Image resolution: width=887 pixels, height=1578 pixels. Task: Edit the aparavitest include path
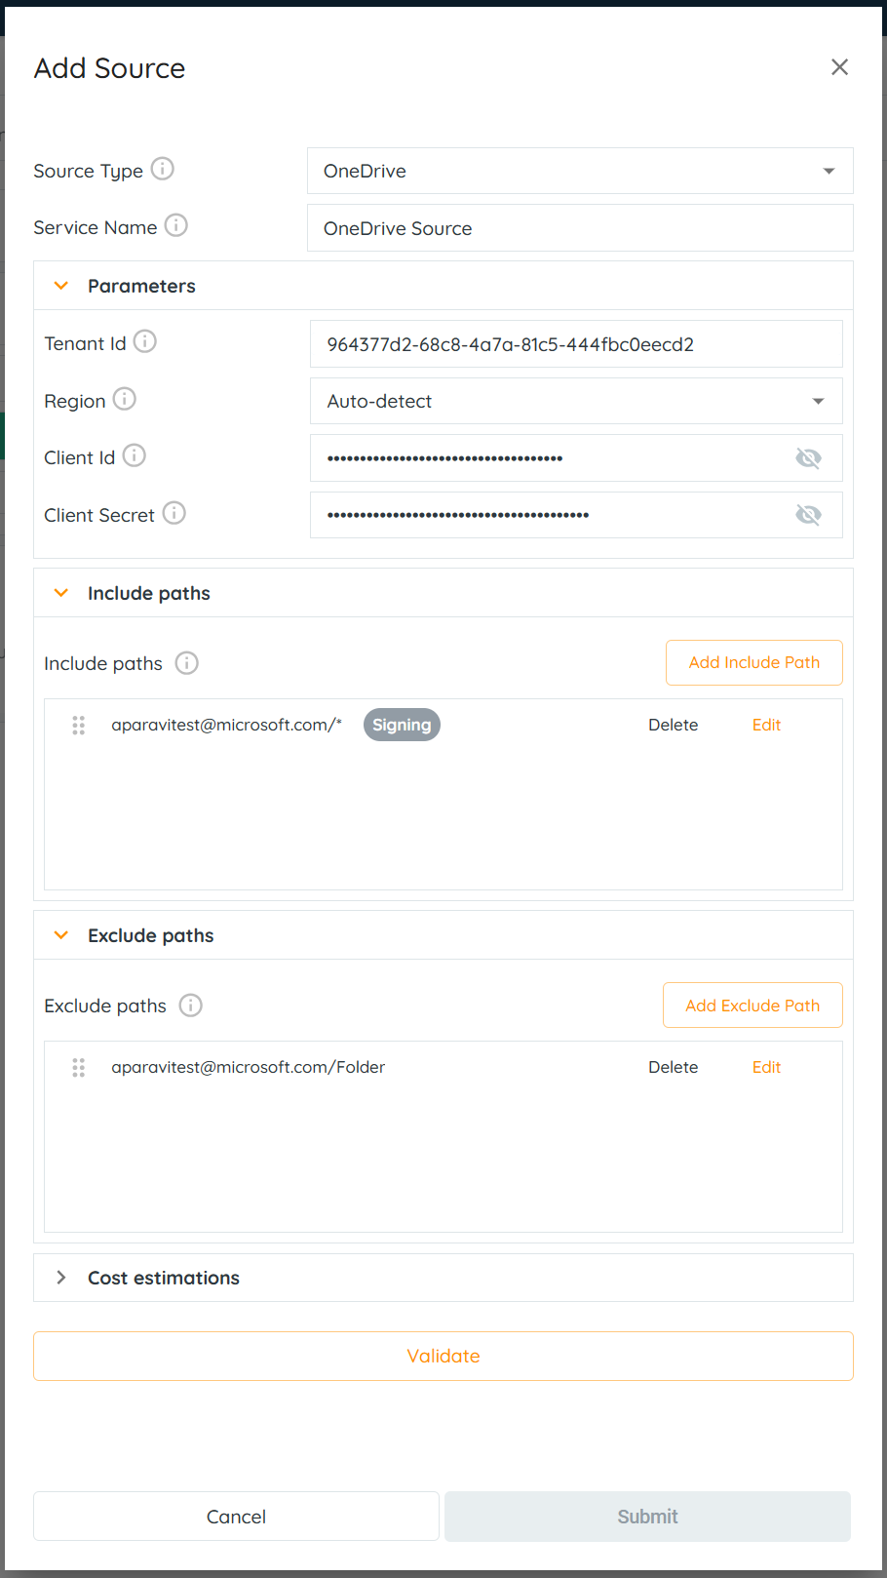point(766,726)
